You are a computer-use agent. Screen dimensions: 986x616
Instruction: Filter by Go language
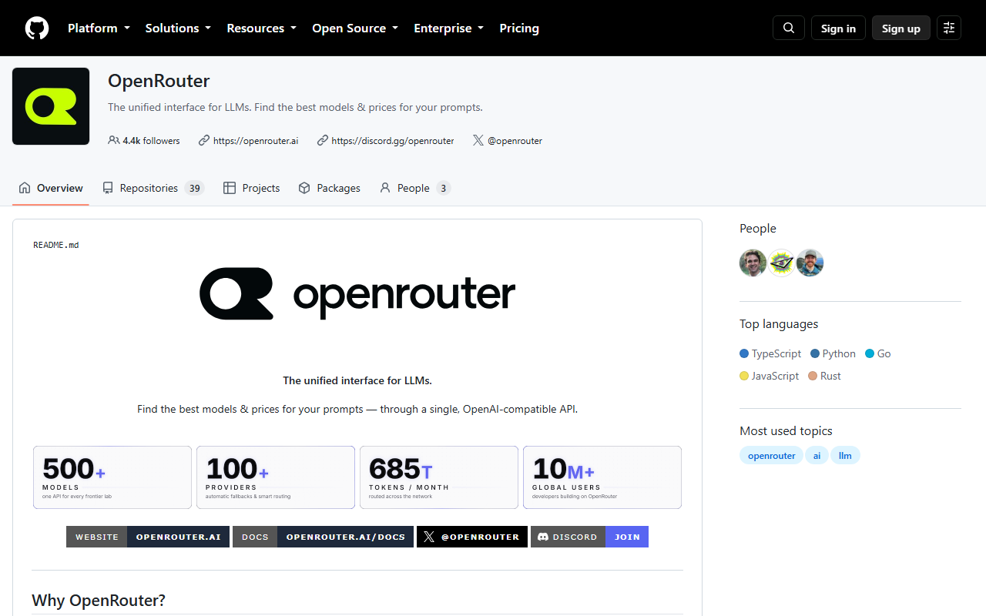pos(878,353)
